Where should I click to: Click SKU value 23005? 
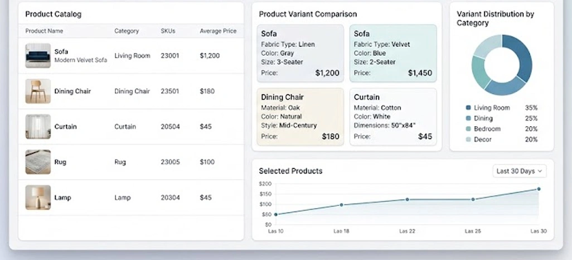(x=171, y=162)
